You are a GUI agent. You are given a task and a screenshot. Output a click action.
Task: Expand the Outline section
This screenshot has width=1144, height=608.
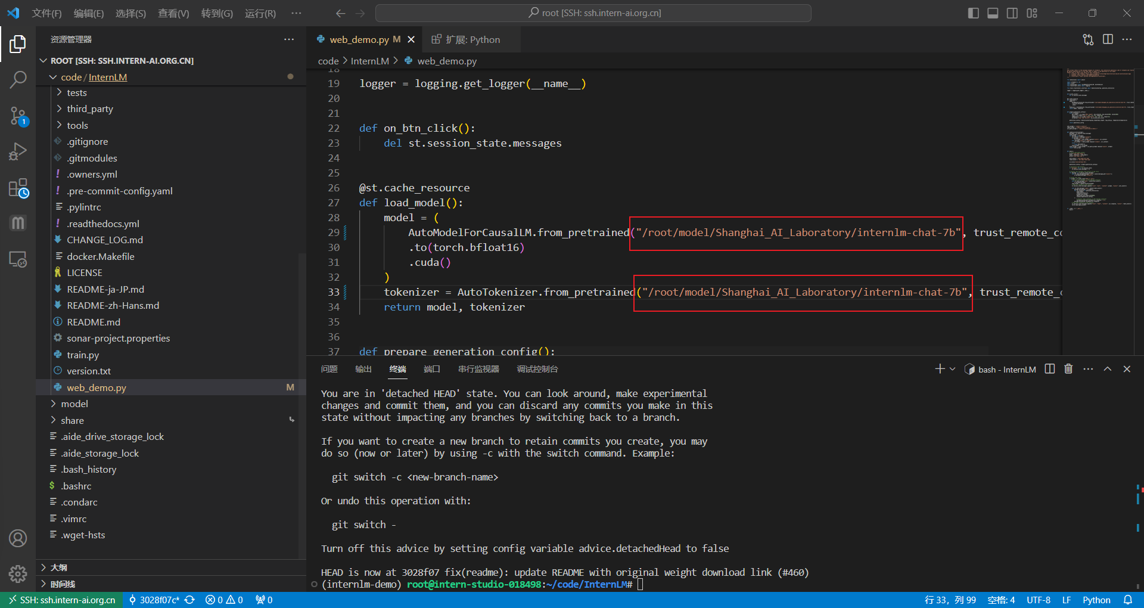click(43, 567)
